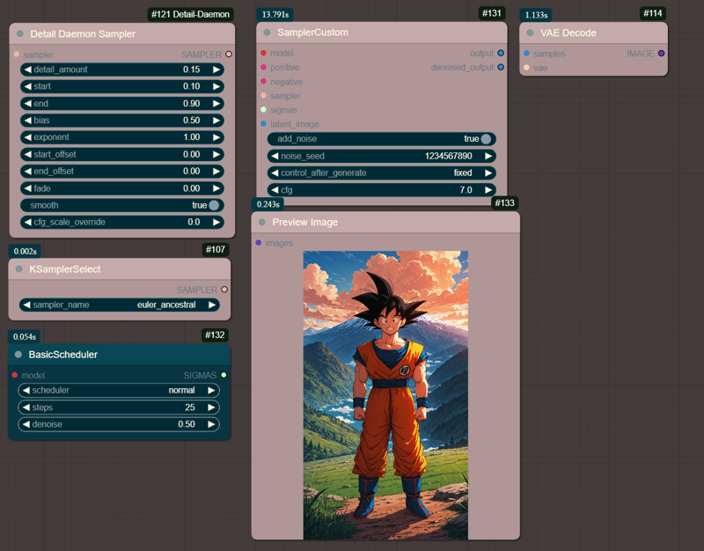Select previous control_after_generate option with left arrow
The image size is (704, 551).
[275, 173]
